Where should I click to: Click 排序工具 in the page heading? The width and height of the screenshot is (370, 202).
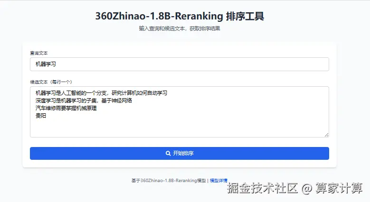[x=245, y=16]
